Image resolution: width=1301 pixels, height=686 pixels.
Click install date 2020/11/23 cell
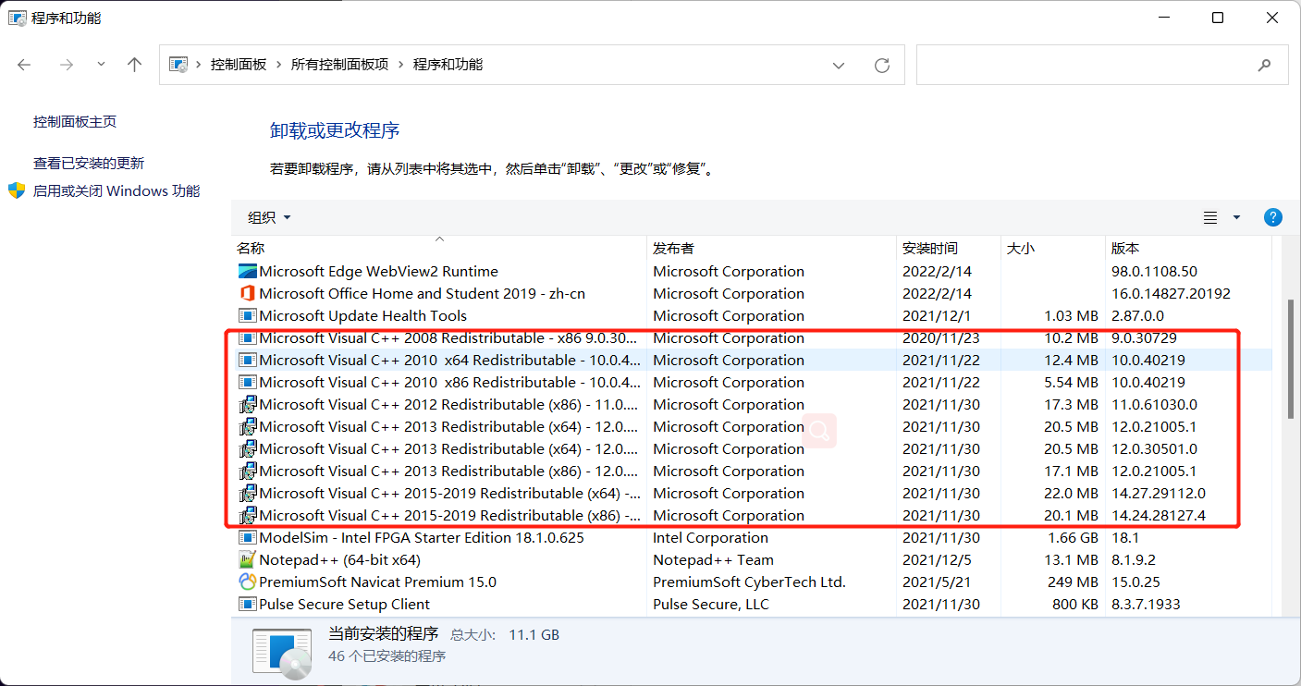coord(941,338)
